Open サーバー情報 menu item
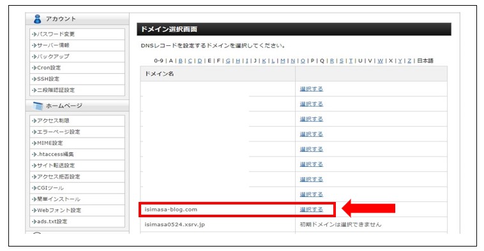 click(x=53, y=45)
